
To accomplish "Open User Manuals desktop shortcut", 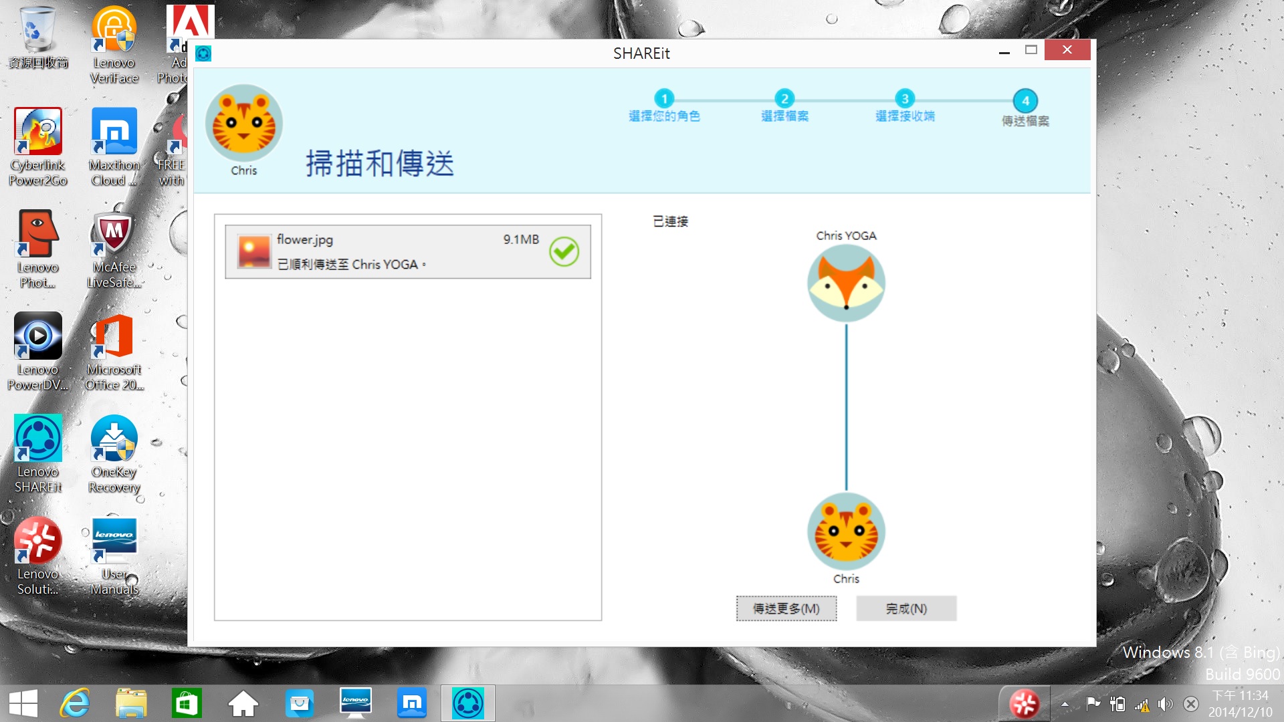I will (114, 556).
